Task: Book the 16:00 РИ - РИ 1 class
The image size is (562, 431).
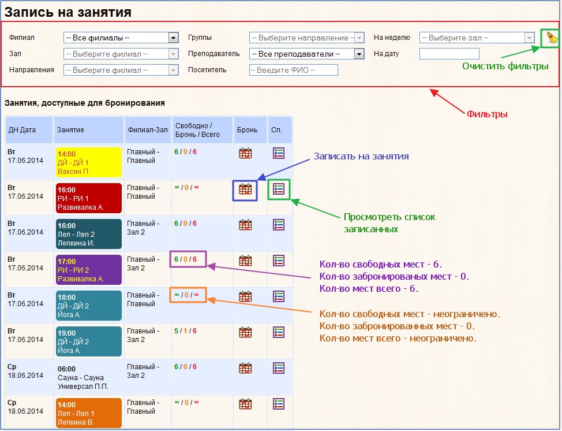Action: 245,189
